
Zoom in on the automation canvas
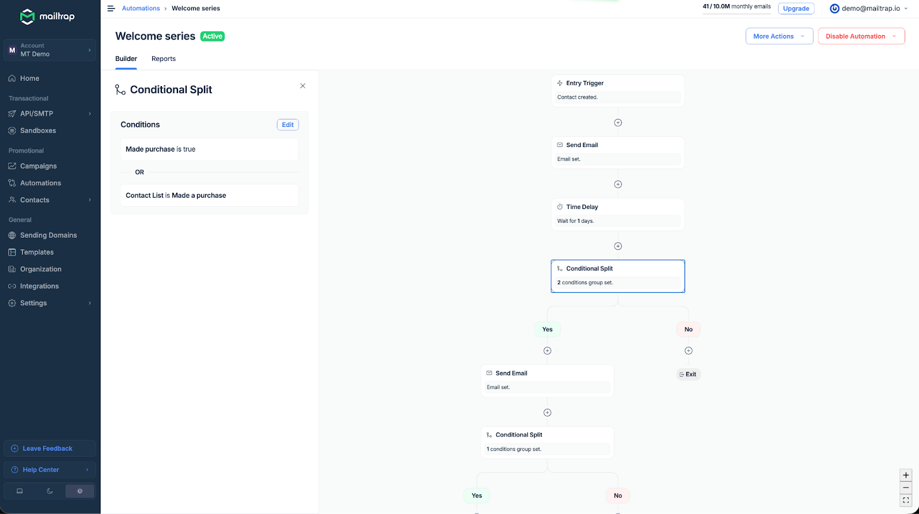point(906,476)
